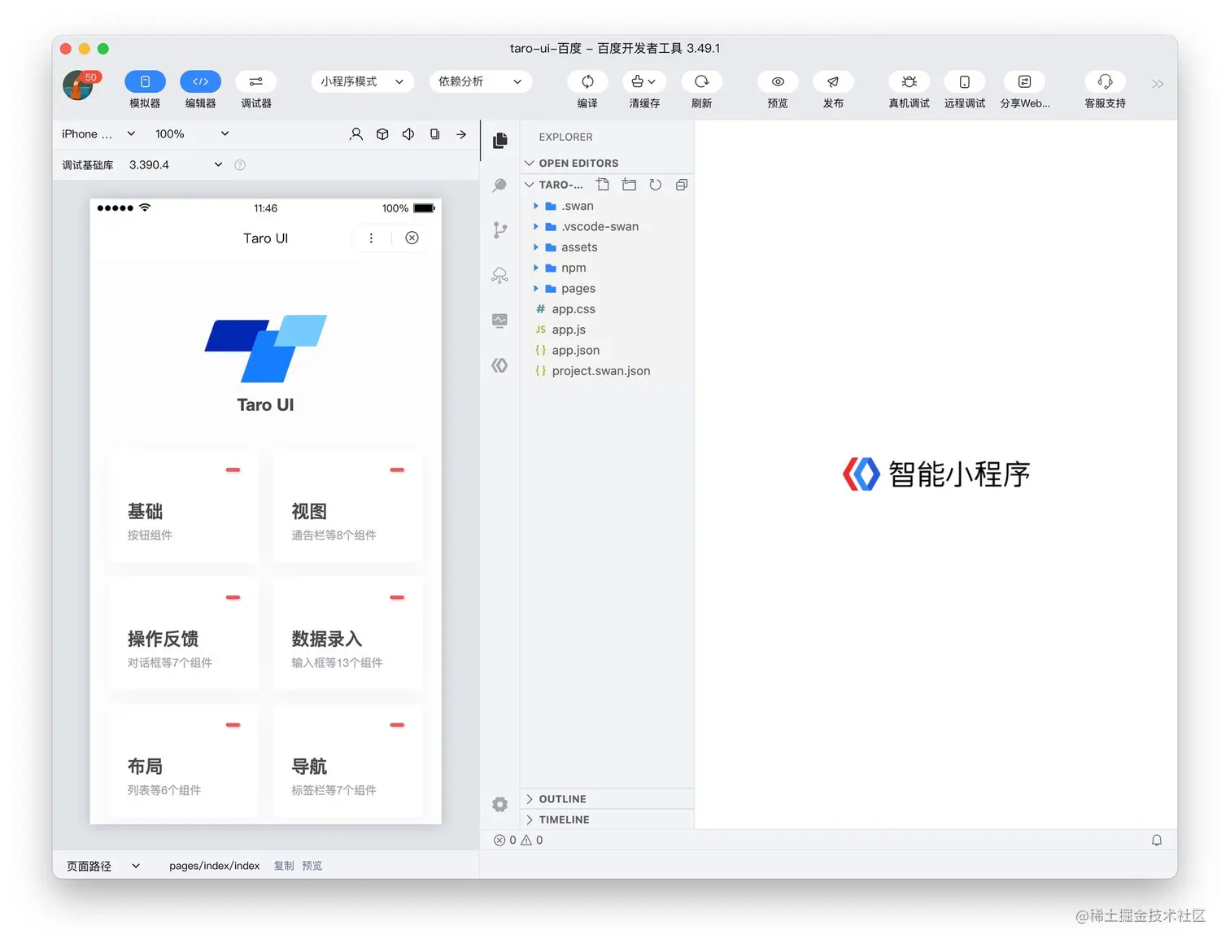Image resolution: width=1230 pixels, height=948 pixels.
Task: Open 客服支持 customer support
Action: (1105, 81)
